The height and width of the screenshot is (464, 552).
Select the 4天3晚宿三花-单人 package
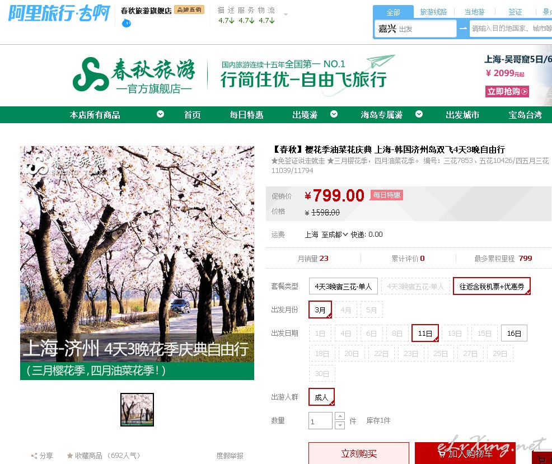pos(343,286)
